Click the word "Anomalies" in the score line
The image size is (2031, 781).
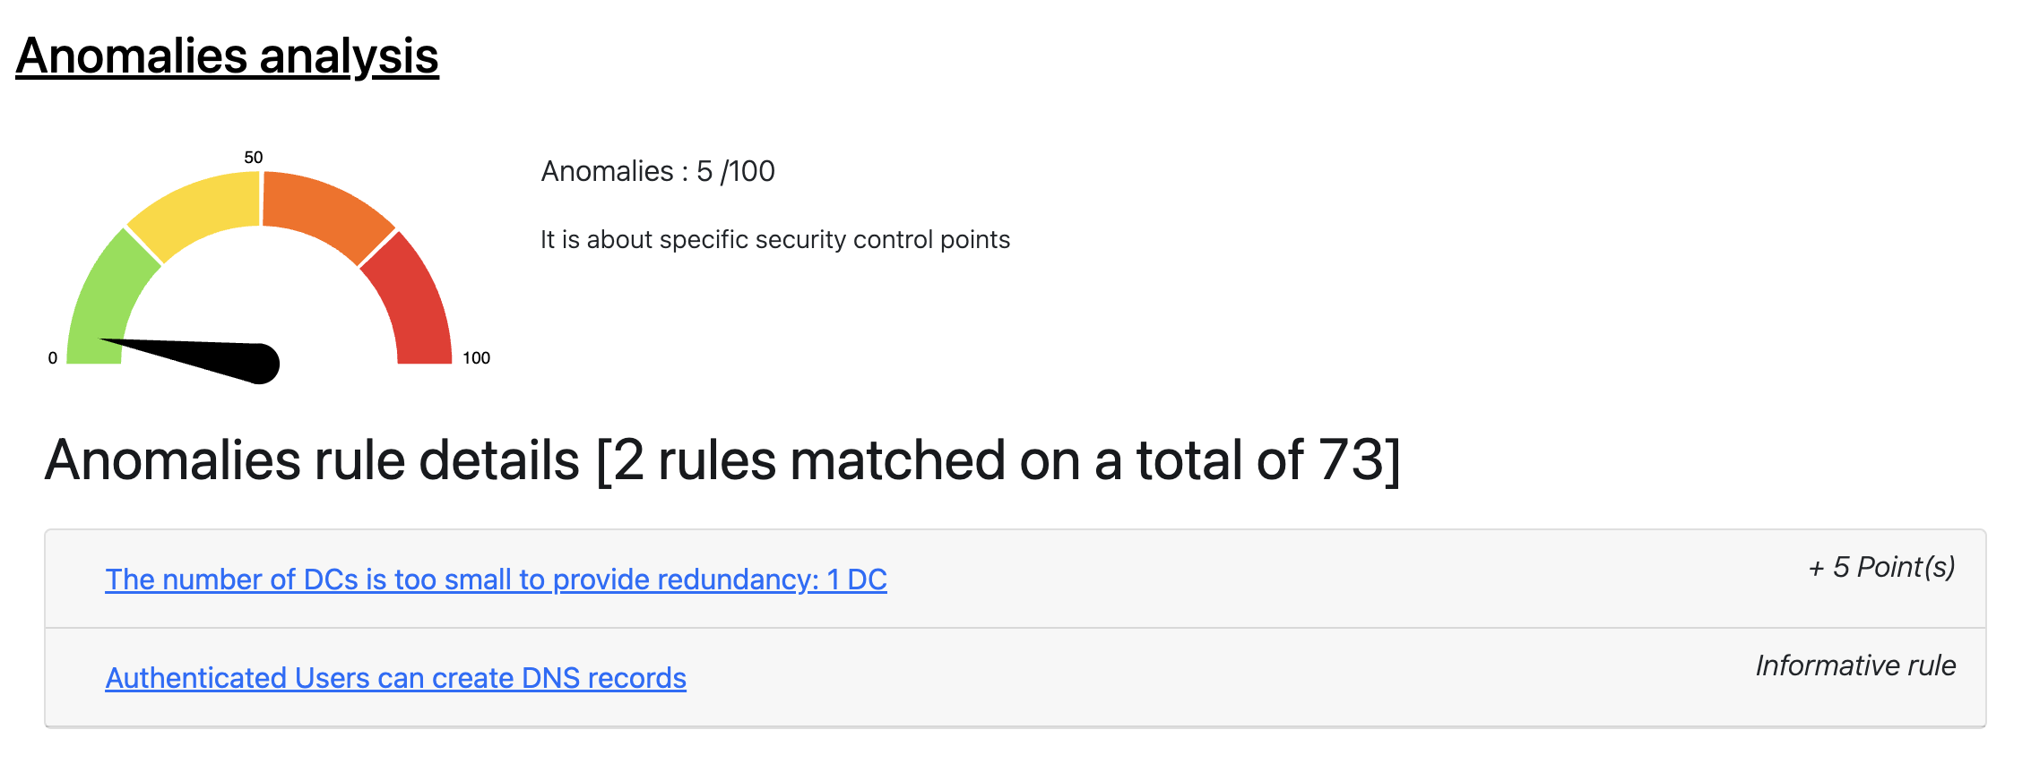(607, 171)
